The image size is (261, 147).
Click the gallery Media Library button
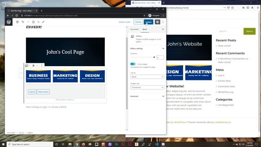(43, 92)
